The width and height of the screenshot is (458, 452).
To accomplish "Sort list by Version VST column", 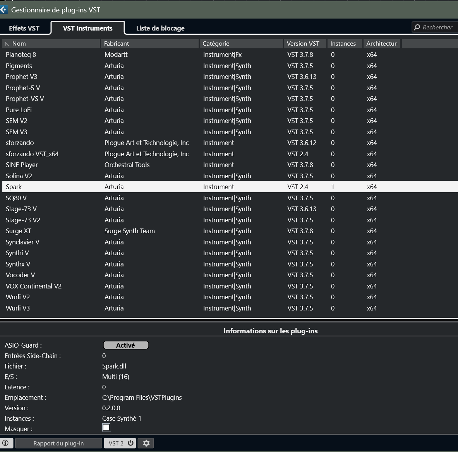I will pos(304,44).
